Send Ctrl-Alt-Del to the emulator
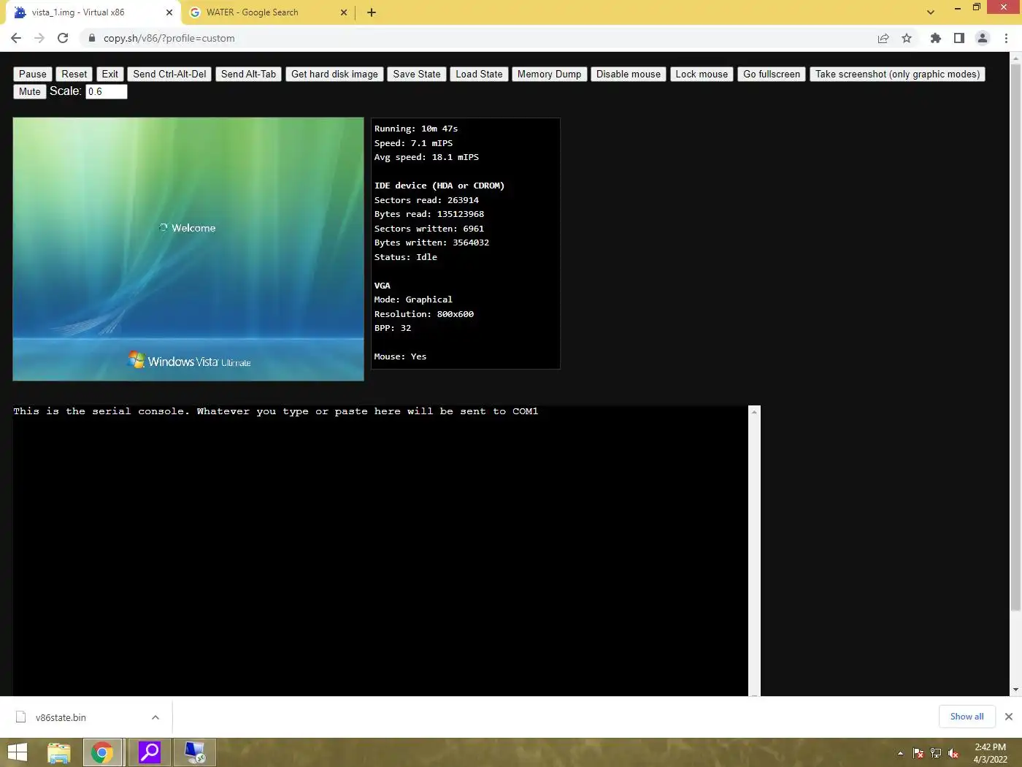Screen dimensions: 1022x767 point(169,74)
